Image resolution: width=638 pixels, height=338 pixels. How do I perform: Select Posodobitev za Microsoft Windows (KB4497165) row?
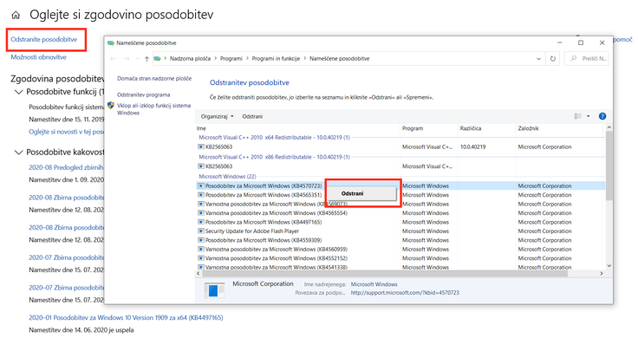400,222
